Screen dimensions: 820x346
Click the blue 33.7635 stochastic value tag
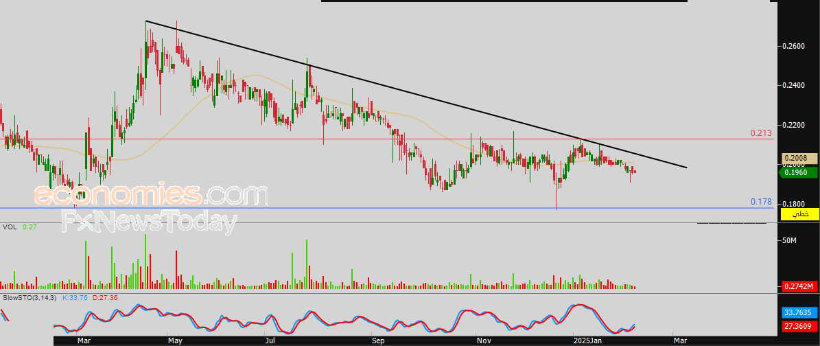tap(799, 313)
